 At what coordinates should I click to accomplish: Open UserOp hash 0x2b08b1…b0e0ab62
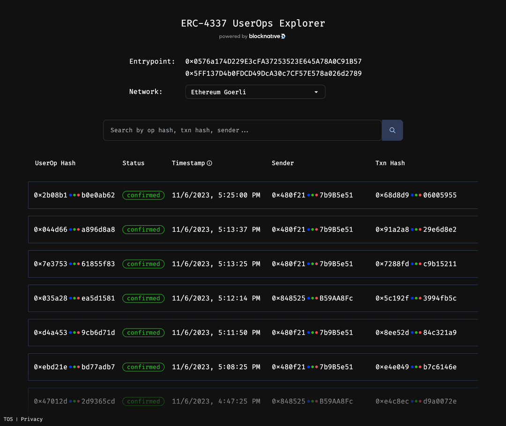pos(74,195)
